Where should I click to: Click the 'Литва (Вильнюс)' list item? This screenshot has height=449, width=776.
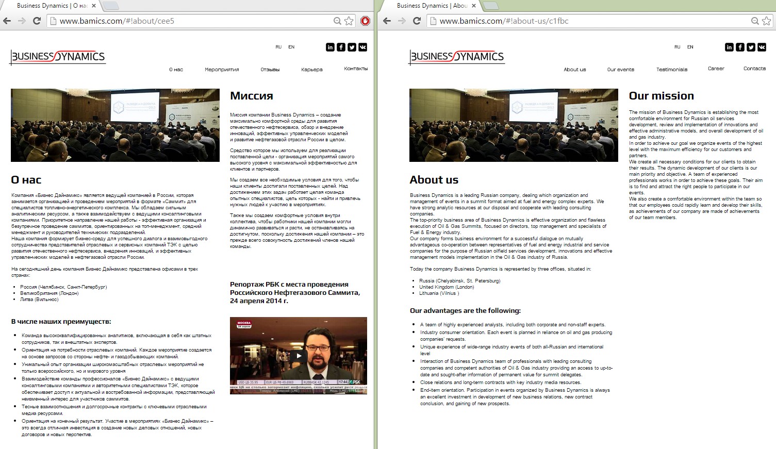(x=39, y=300)
